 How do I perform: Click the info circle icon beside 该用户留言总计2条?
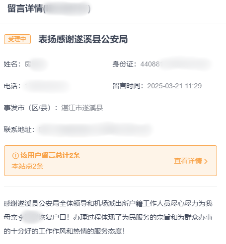(15, 156)
